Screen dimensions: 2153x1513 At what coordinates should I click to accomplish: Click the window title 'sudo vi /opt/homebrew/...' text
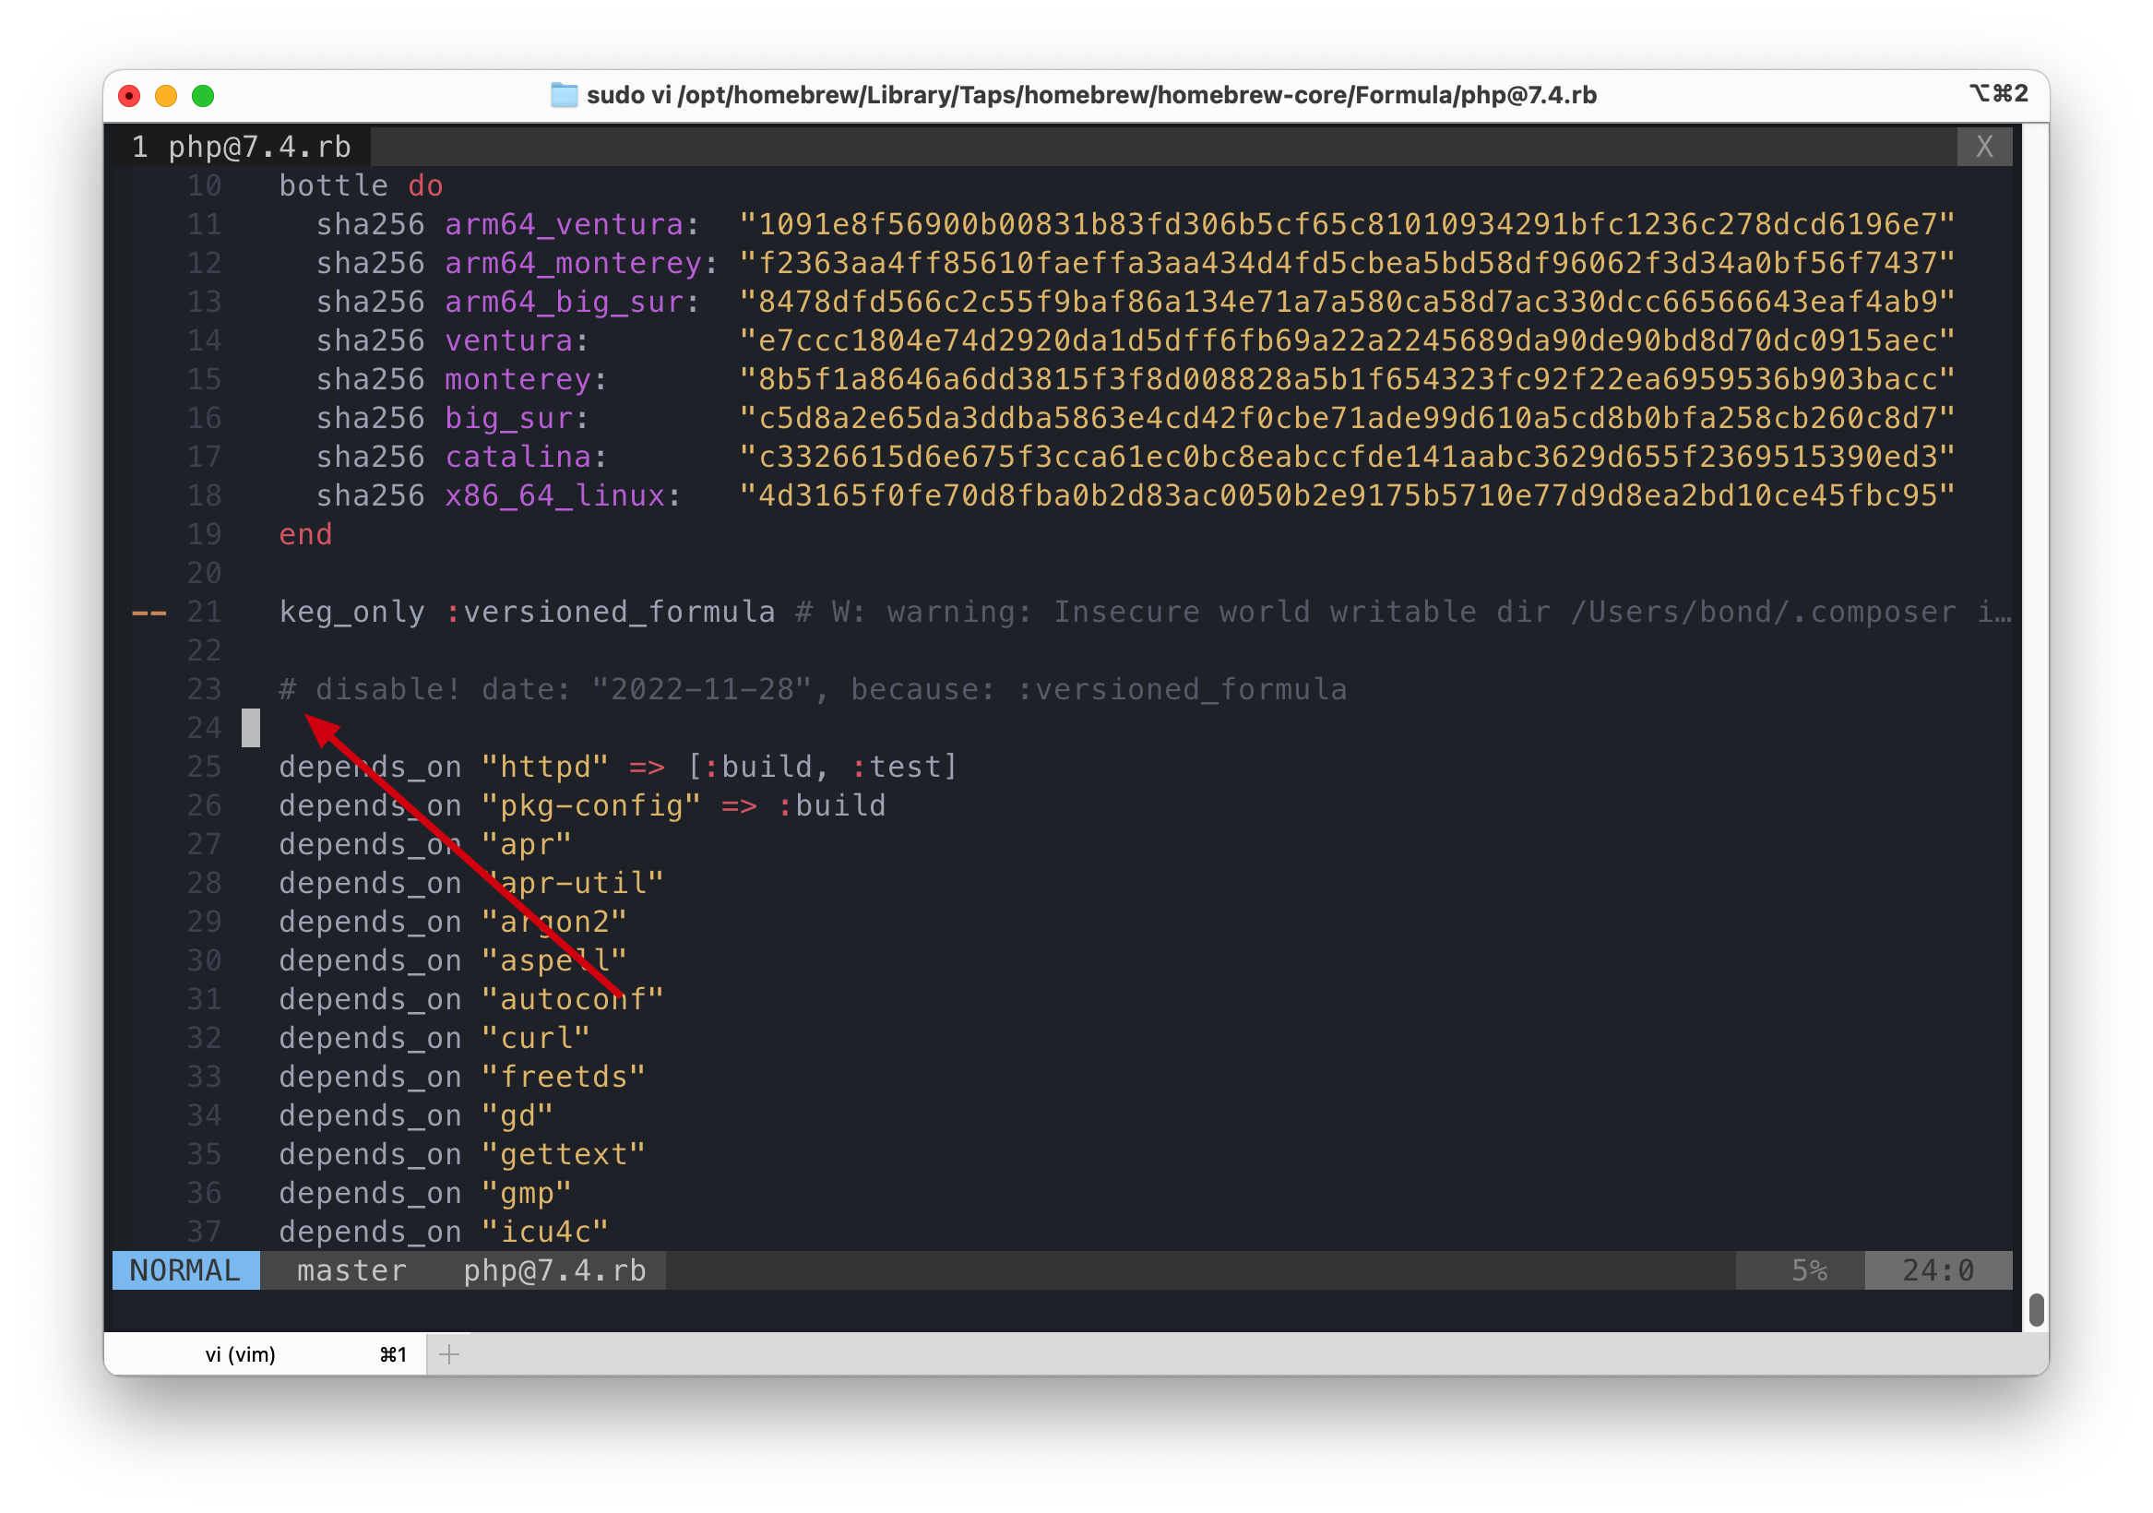coord(1091,95)
